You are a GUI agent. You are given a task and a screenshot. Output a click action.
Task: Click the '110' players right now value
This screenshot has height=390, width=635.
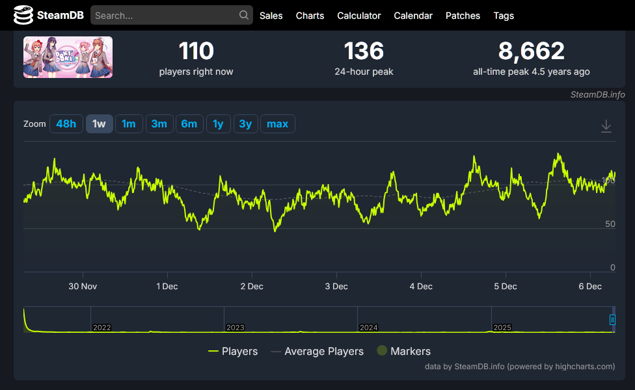196,51
